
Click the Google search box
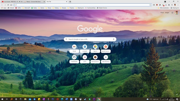90,39
